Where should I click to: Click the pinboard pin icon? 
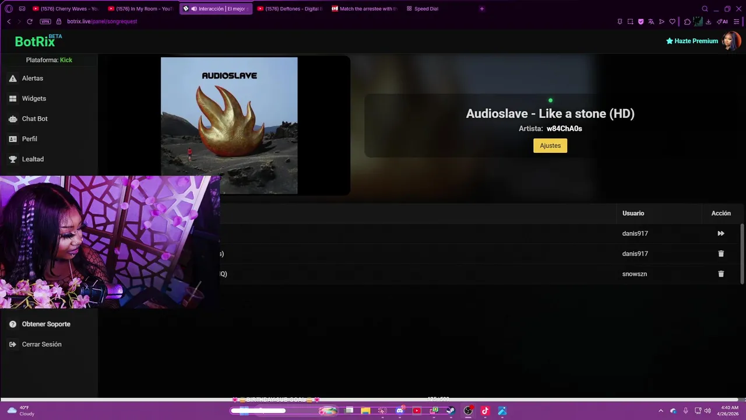(620, 22)
